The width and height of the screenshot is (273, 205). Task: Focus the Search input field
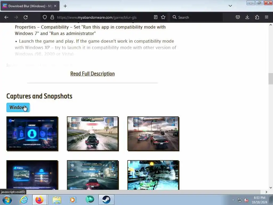(196, 17)
